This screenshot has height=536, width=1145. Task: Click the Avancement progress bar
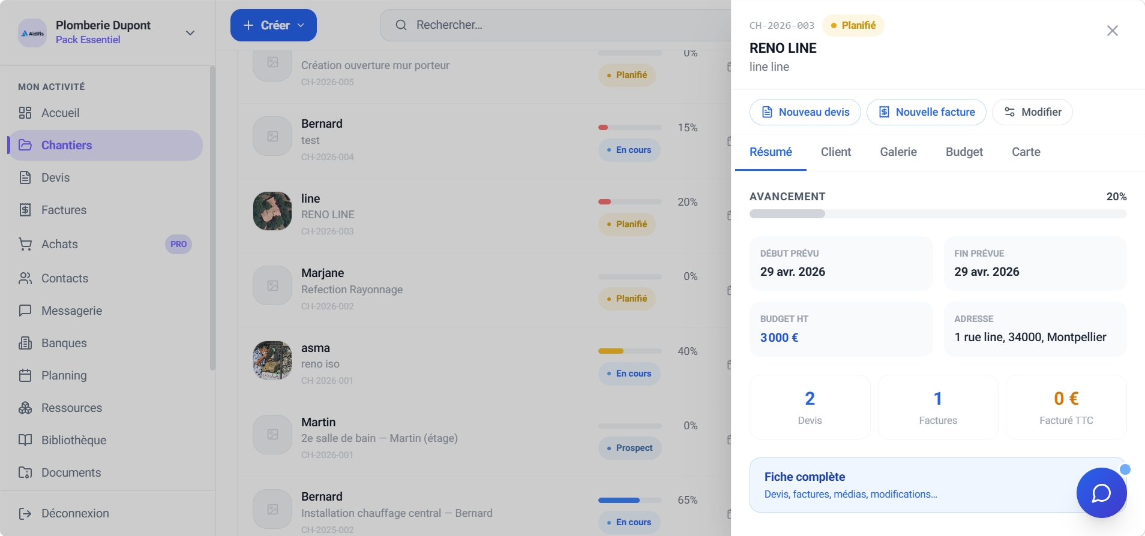(x=938, y=214)
